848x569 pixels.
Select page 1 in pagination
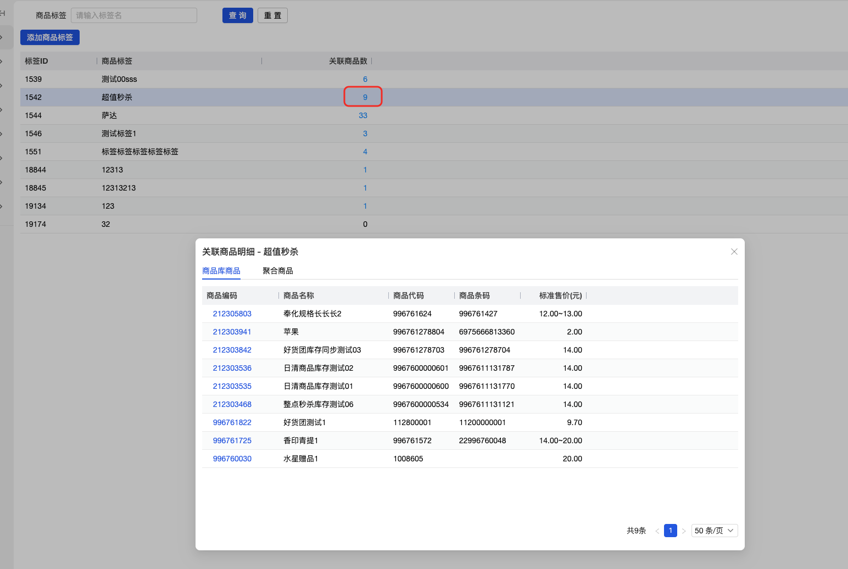coord(670,531)
